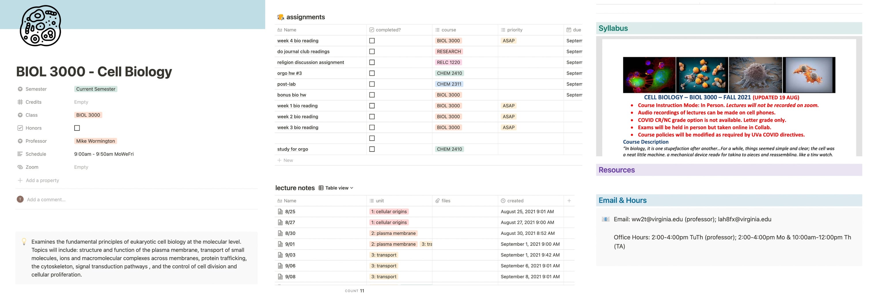Click the unit column header in lecture notes
The image size is (869, 295).
[400, 201]
